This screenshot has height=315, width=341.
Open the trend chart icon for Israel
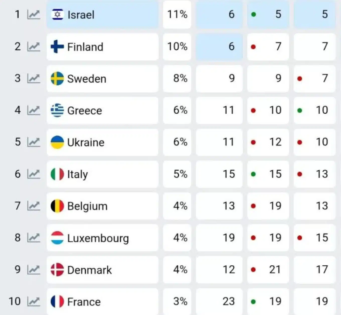[34, 15]
